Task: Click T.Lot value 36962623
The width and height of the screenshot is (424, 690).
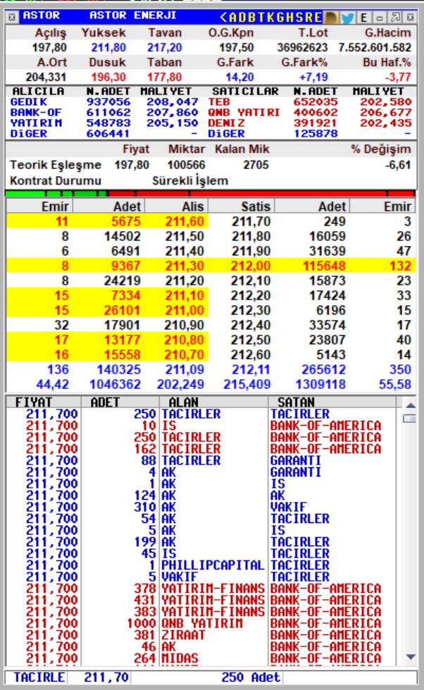Action: pos(303,47)
